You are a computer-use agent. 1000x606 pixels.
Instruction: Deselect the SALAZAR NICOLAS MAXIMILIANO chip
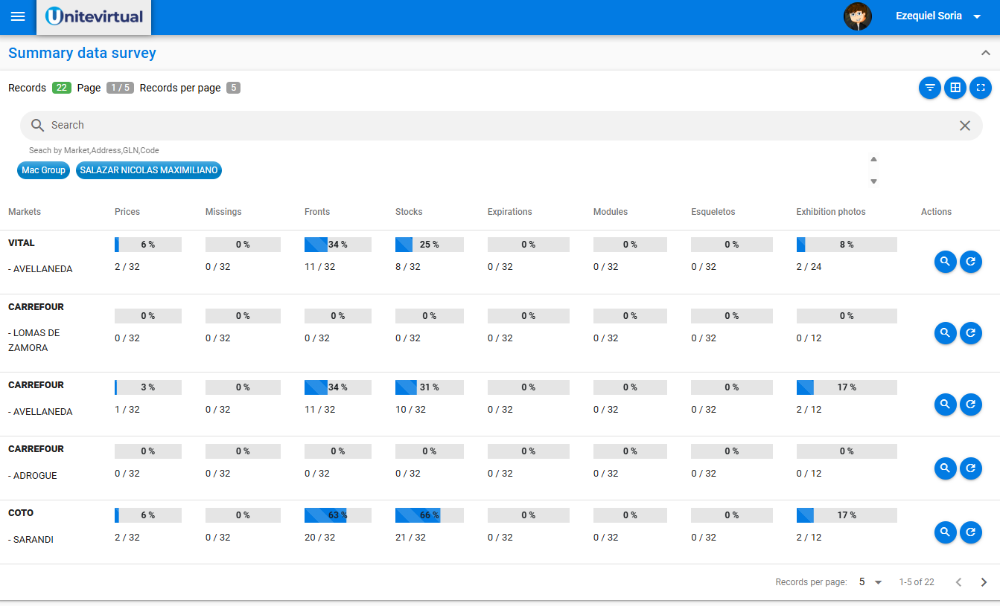tap(148, 170)
